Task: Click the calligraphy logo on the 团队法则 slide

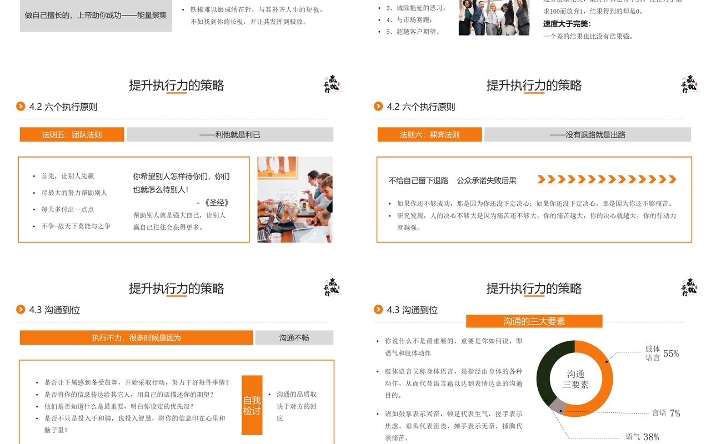Action: pyautogui.click(x=331, y=84)
